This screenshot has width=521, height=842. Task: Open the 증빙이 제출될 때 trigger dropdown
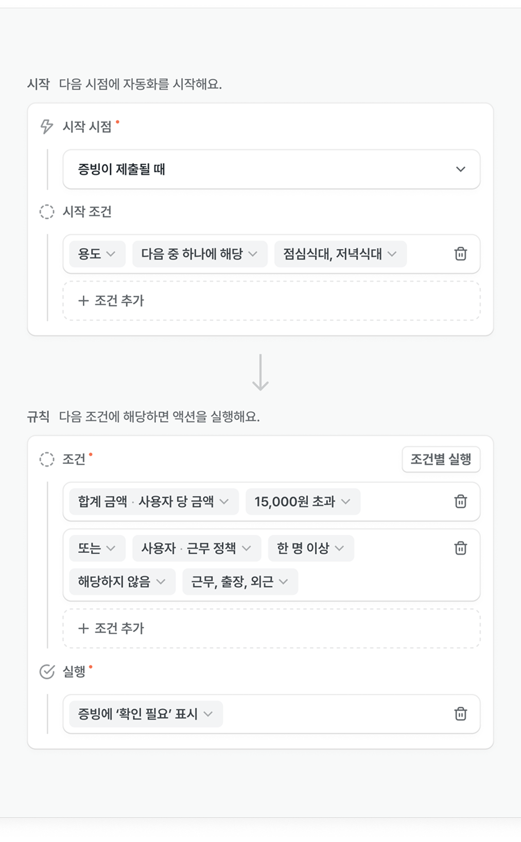pyautogui.click(x=271, y=169)
